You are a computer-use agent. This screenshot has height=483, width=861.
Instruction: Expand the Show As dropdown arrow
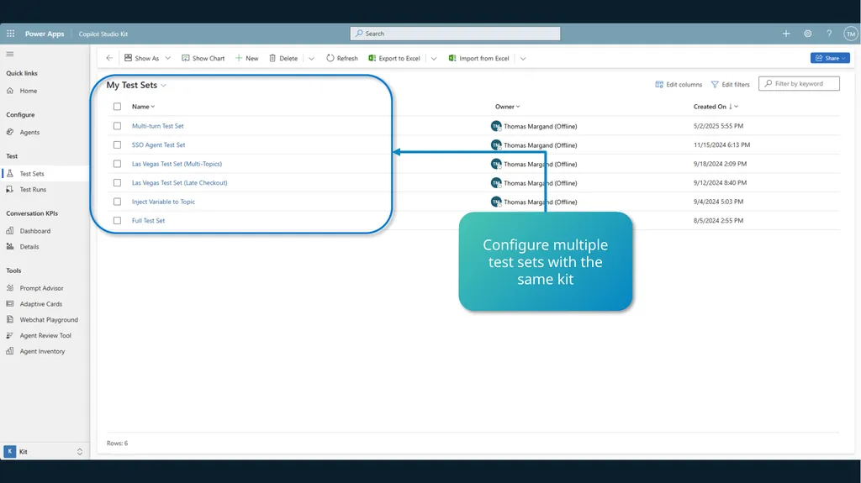pos(168,58)
